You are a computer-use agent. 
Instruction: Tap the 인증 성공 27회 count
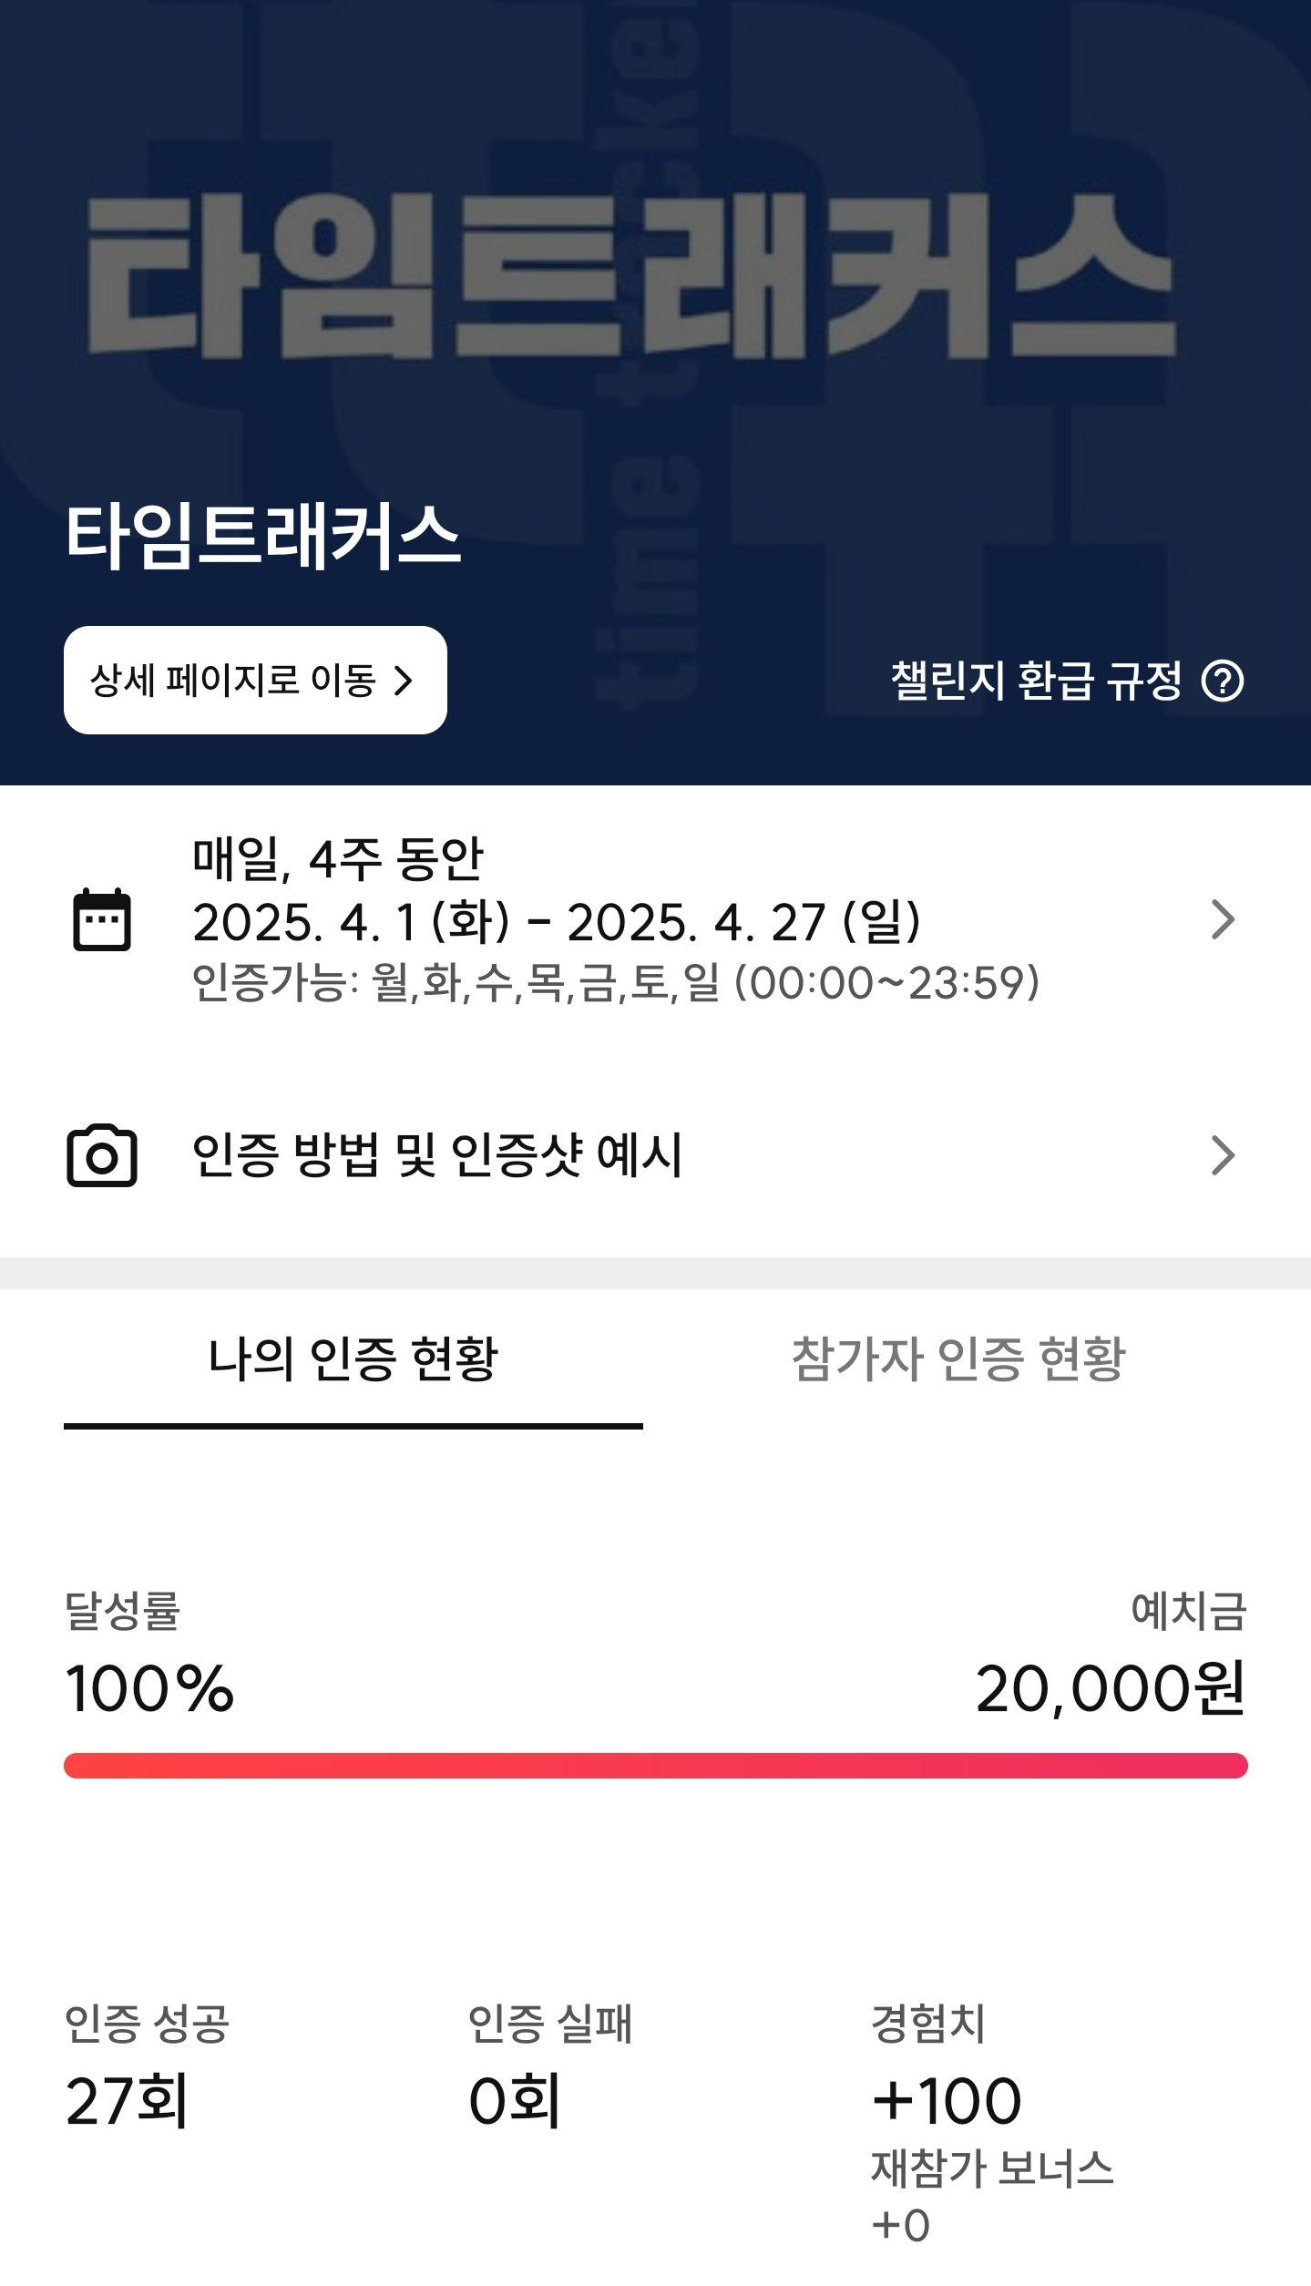tap(128, 2101)
